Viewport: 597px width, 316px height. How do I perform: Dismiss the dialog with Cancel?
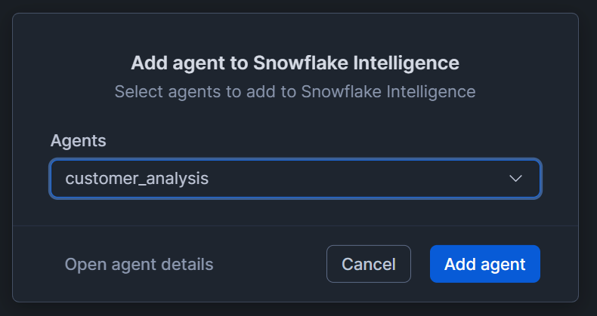click(368, 264)
